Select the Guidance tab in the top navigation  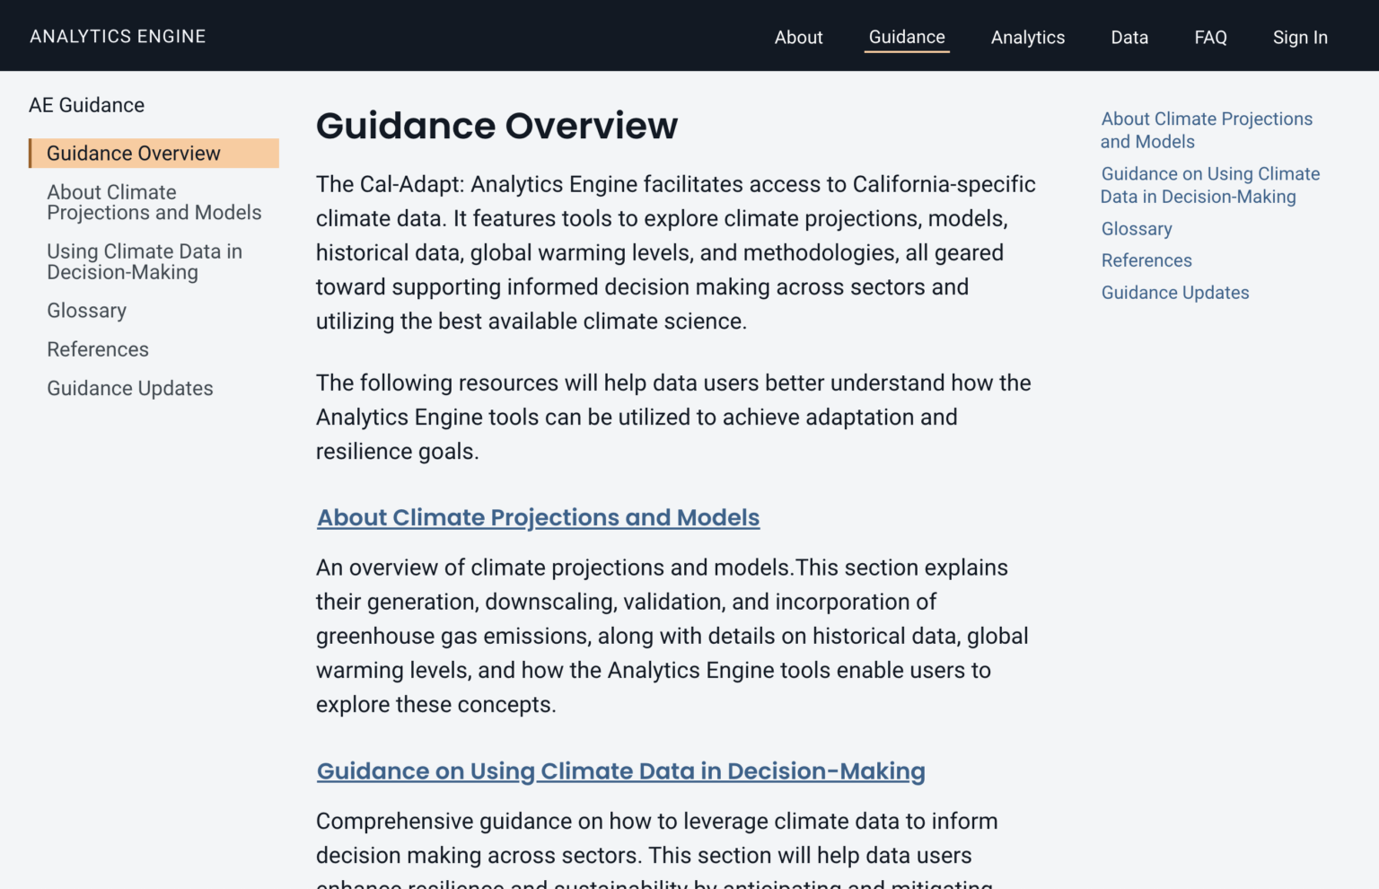click(x=906, y=38)
